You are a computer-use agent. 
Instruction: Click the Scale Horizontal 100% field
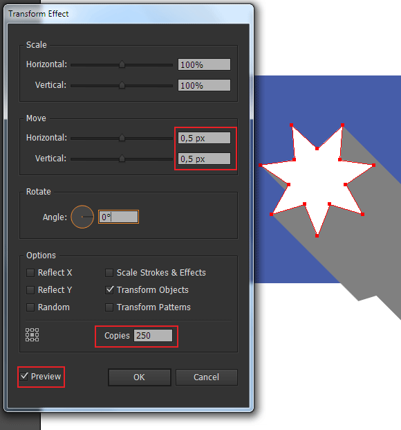click(x=204, y=64)
